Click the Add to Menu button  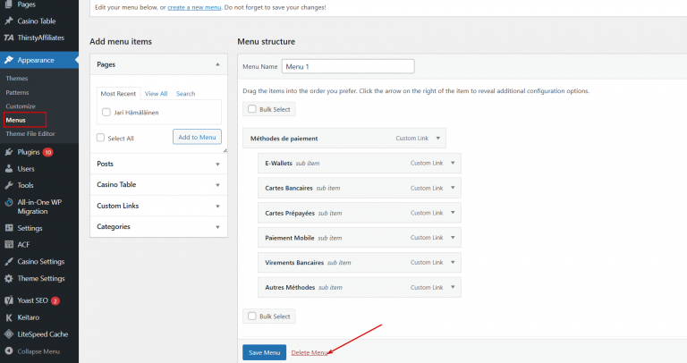coord(196,137)
